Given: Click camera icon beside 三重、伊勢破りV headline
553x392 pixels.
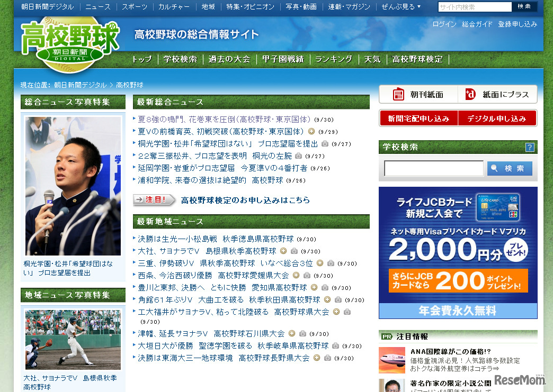Looking at the screenshot, I should 331,263.
